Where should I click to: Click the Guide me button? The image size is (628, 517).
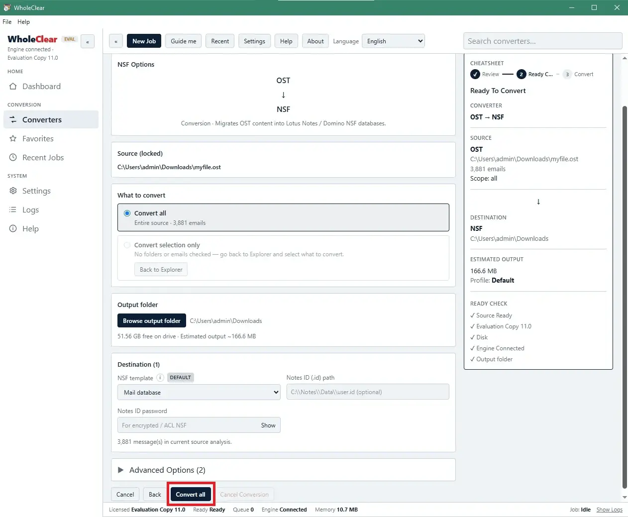[x=183, y=41]
